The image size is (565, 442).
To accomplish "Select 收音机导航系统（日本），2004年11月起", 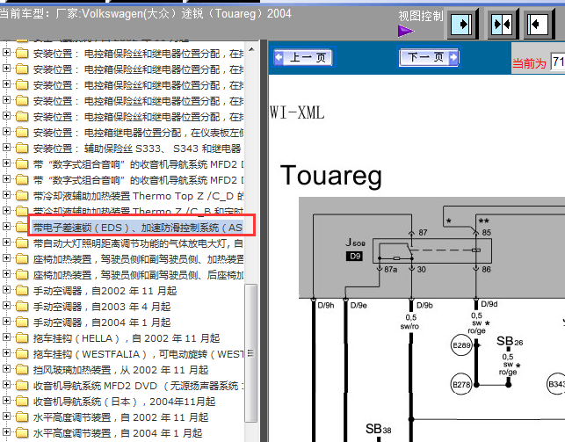I will [x=124, y=402].
